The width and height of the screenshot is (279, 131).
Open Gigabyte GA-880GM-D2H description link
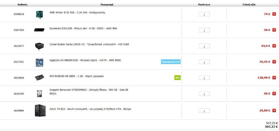85,60
